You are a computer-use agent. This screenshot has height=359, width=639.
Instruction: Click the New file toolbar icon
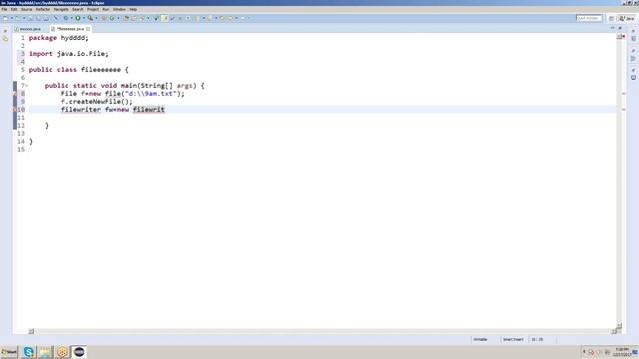pyautogui.click(x=6, y=18)
